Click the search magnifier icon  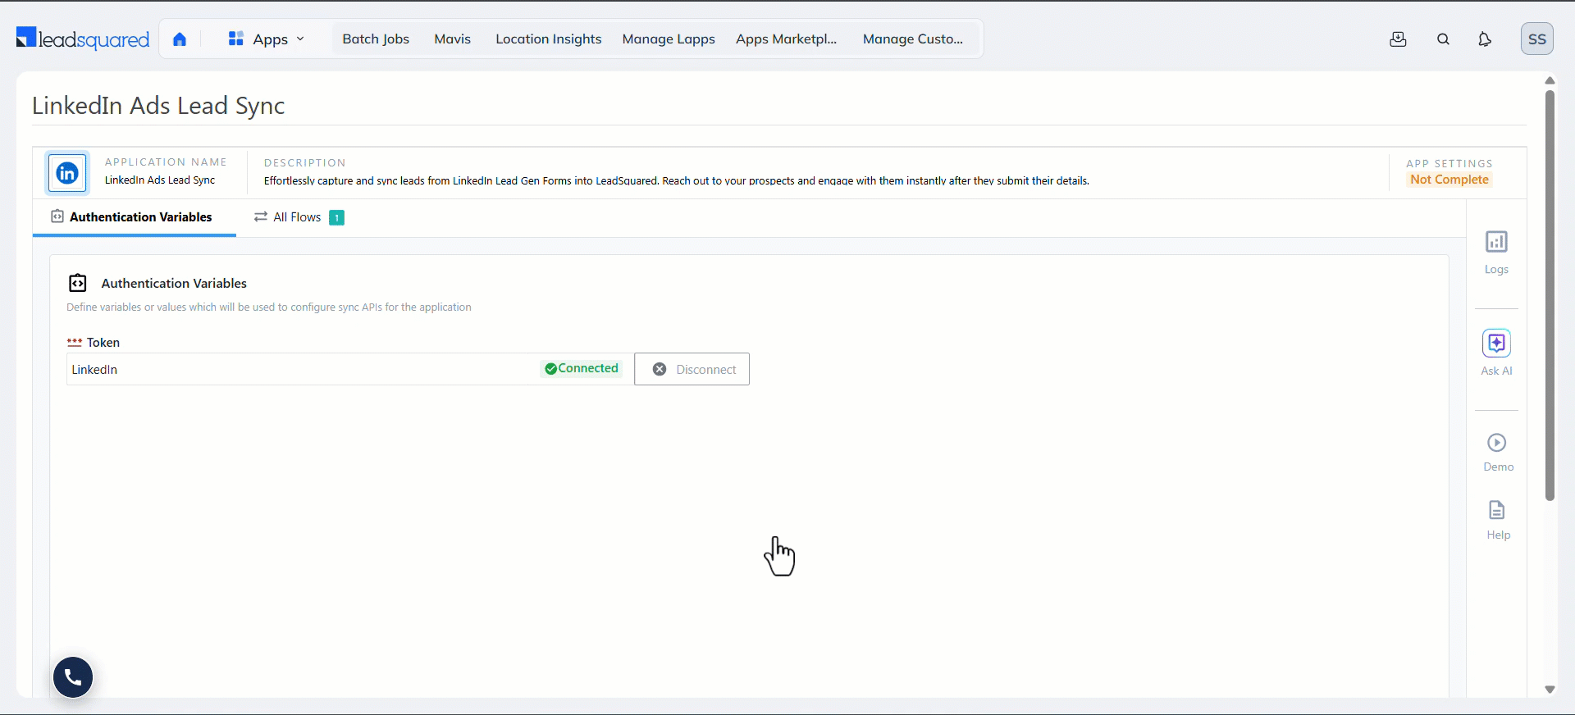pos(1444,39)
